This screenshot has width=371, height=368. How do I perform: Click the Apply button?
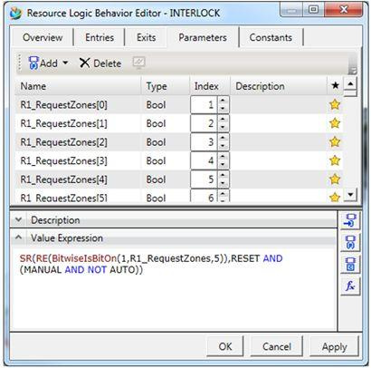pyautogui.click(x=335, y=347)
